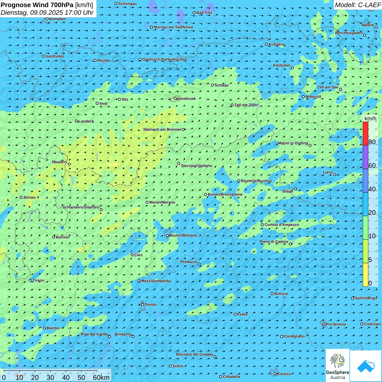Click the Bassano del Grappa label
Screen dimensions: 382x382
pos(195,354)
